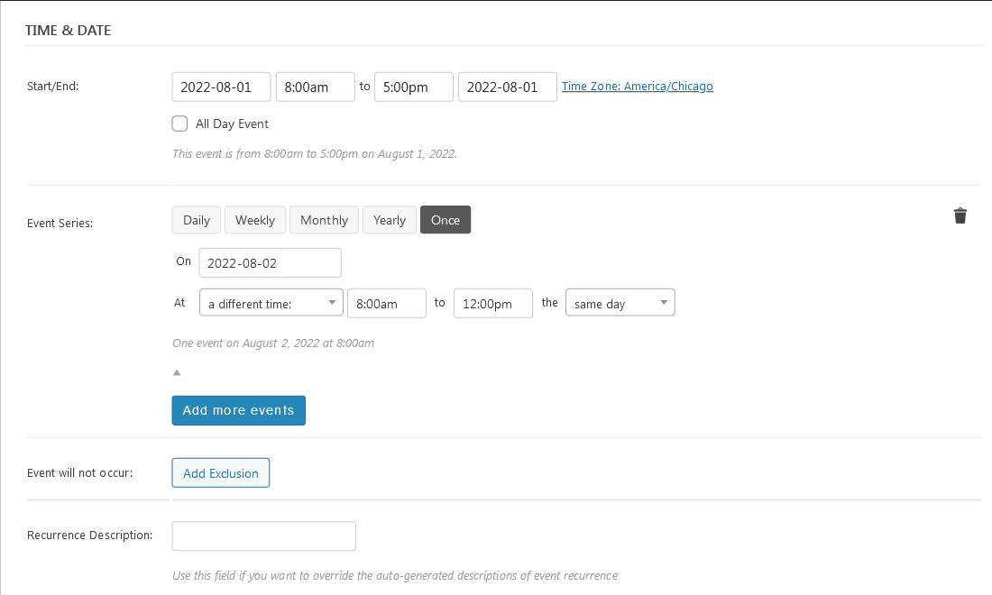Enable the All Day Event checkbox

179,124
